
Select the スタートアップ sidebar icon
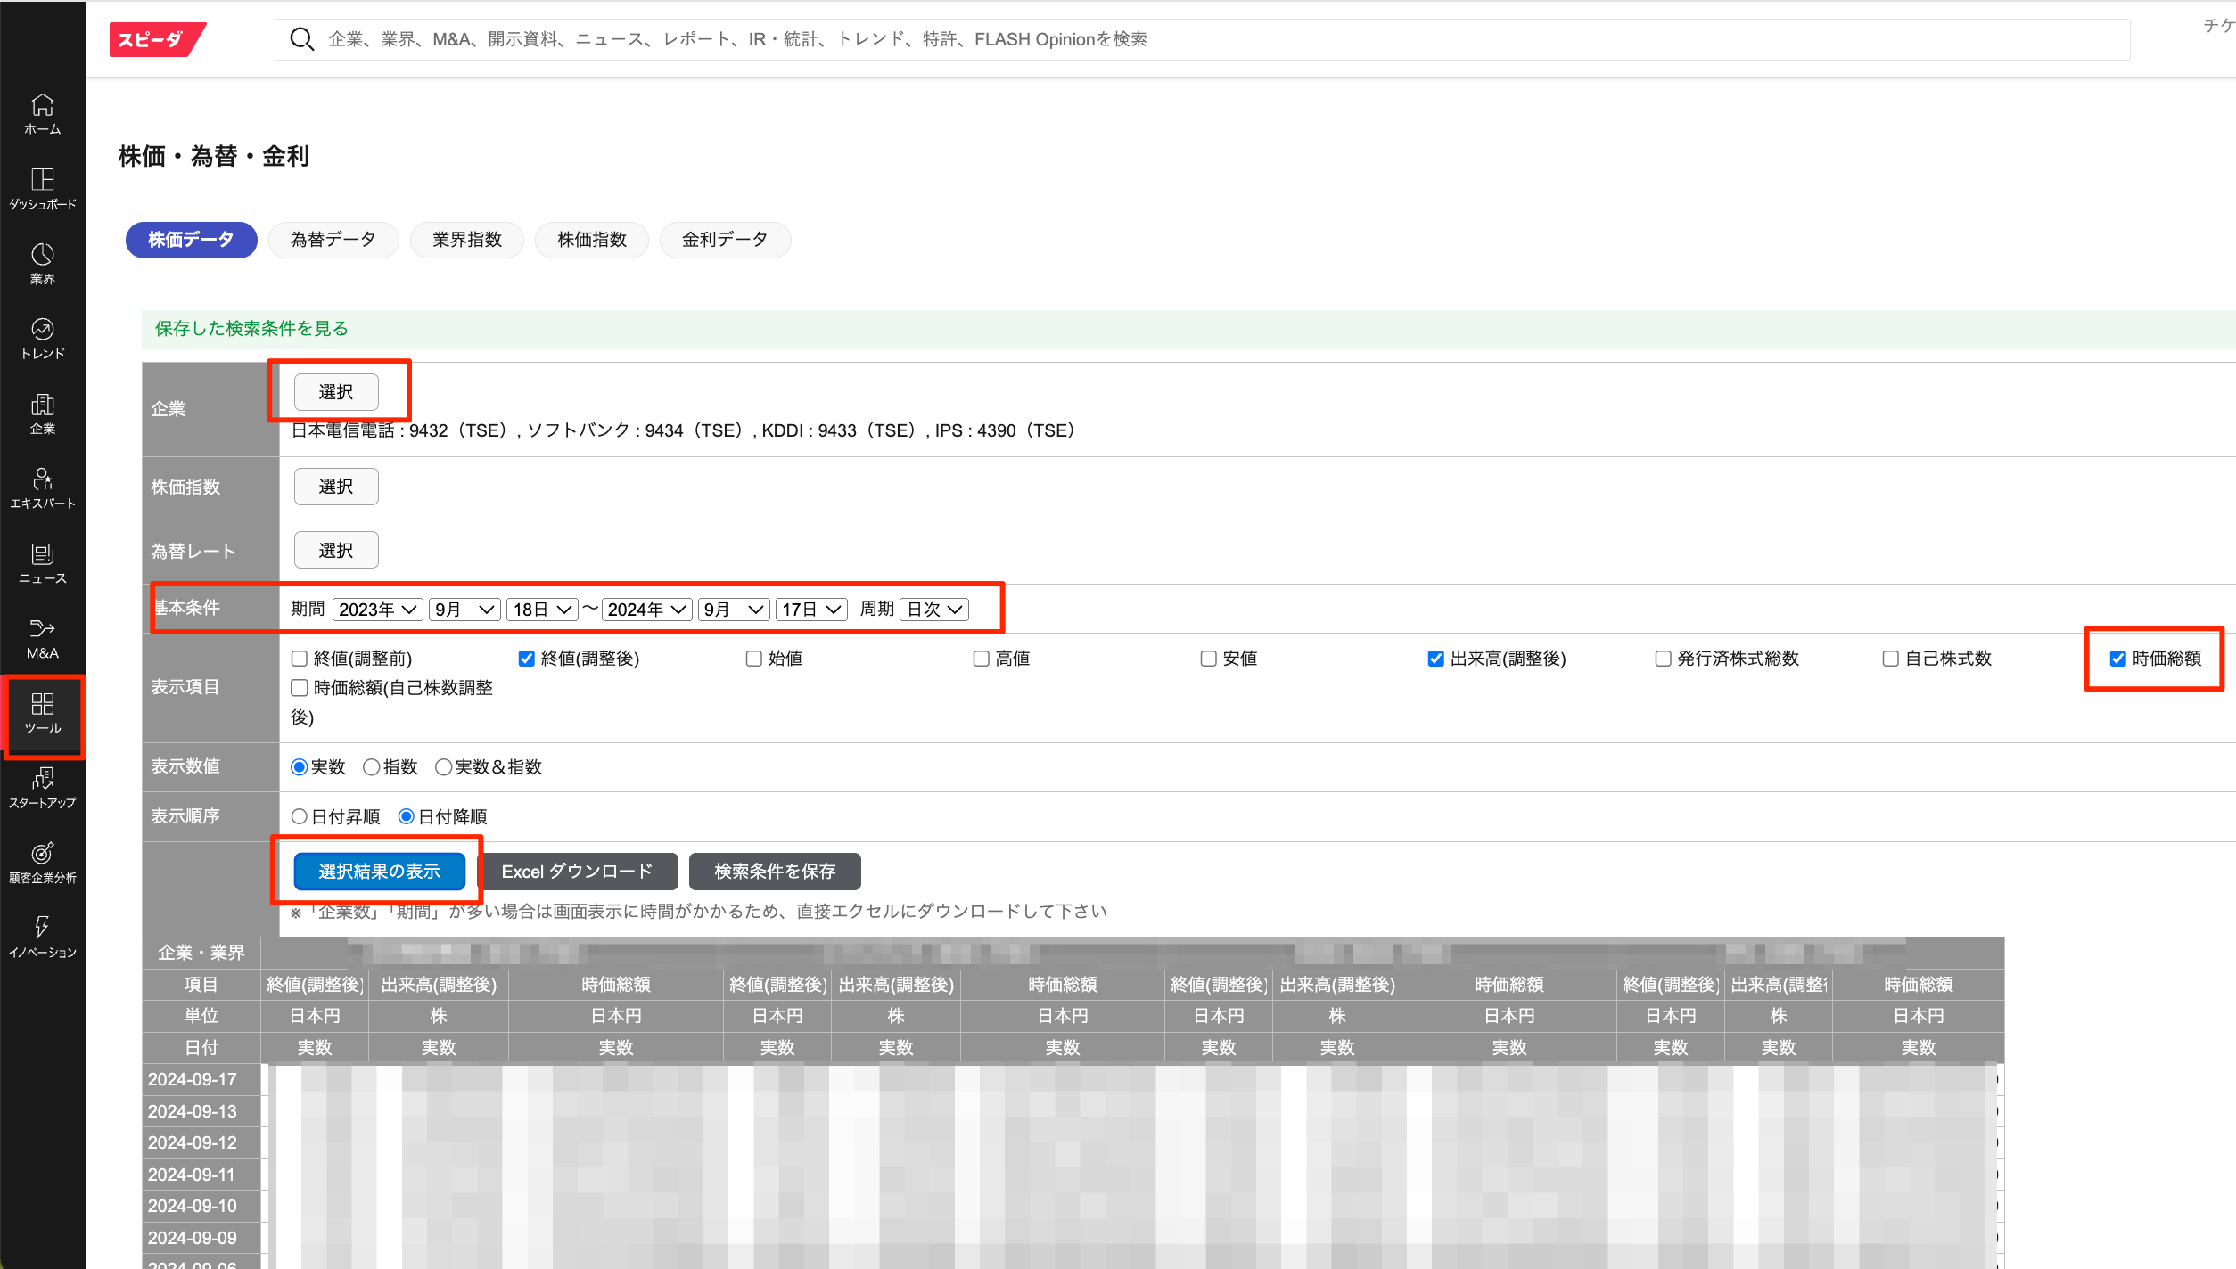42,788
